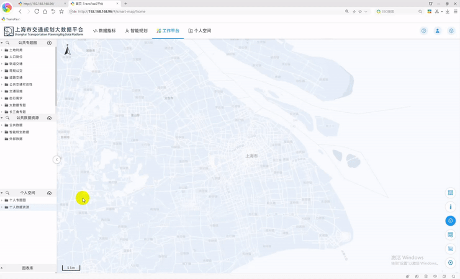Expand the 公共数据 folder arrow

point(2,125)
